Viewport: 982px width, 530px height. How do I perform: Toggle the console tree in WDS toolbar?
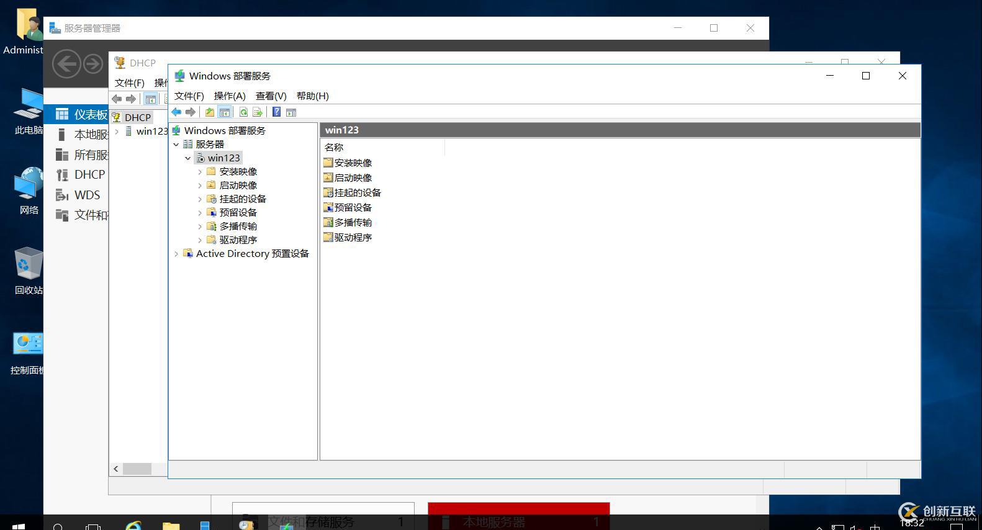coord(225,112)
